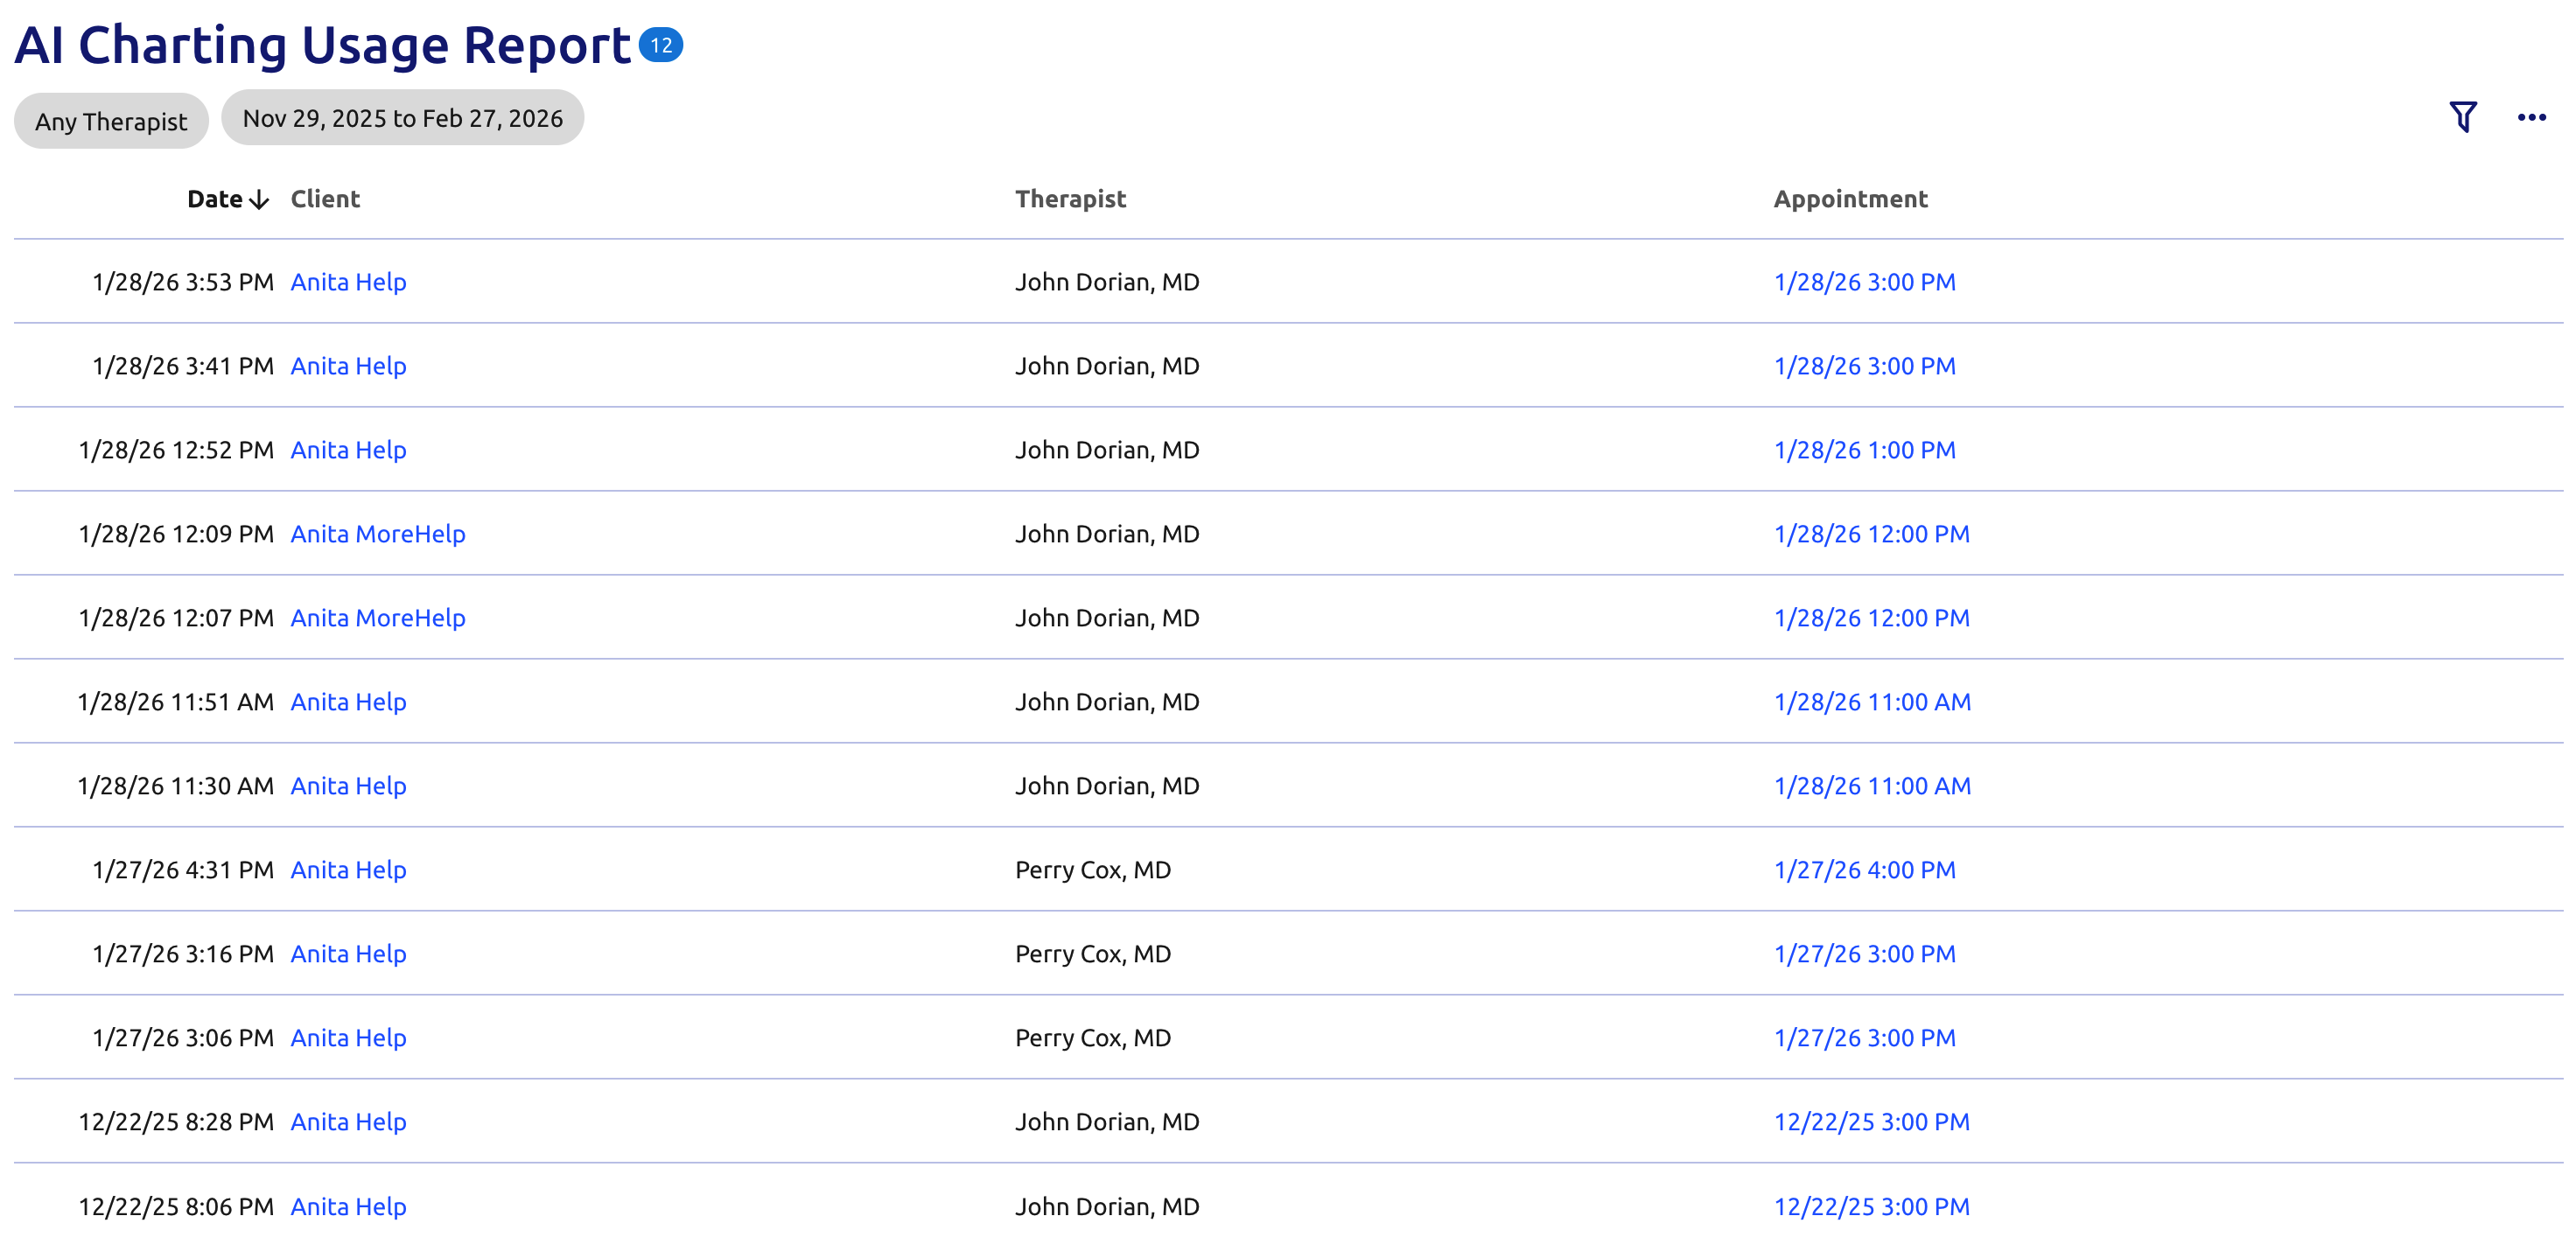This screenshot has width=2576, height=1251.
Task: Open Anita MoreHelp from the 12:09 PM row
Action: pyautogui.click(x=377, y=534)
